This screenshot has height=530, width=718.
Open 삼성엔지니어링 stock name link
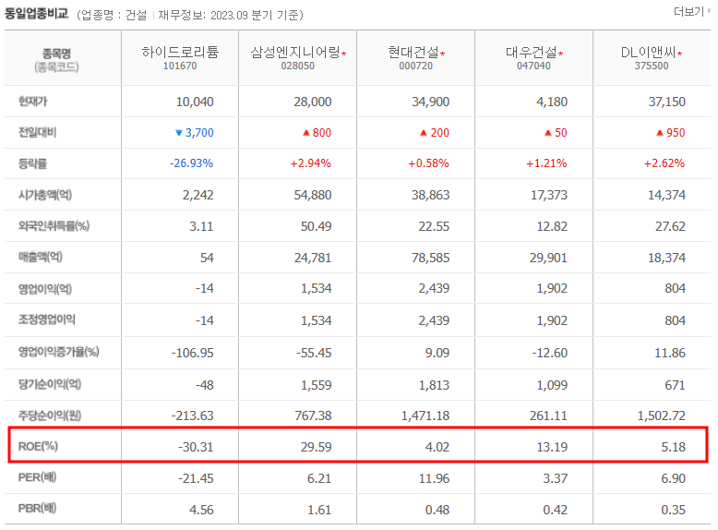click(x=295, y=53)
